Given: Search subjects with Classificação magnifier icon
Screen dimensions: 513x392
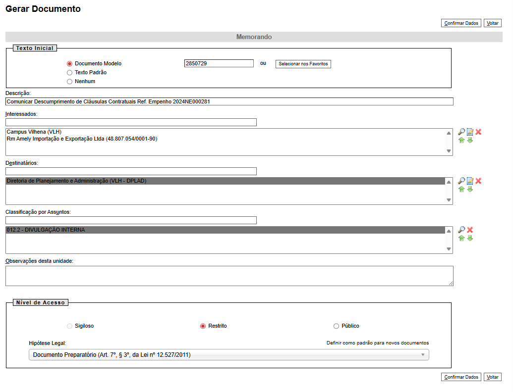Looking at the screenshot, I should click(x=461, y=230).
